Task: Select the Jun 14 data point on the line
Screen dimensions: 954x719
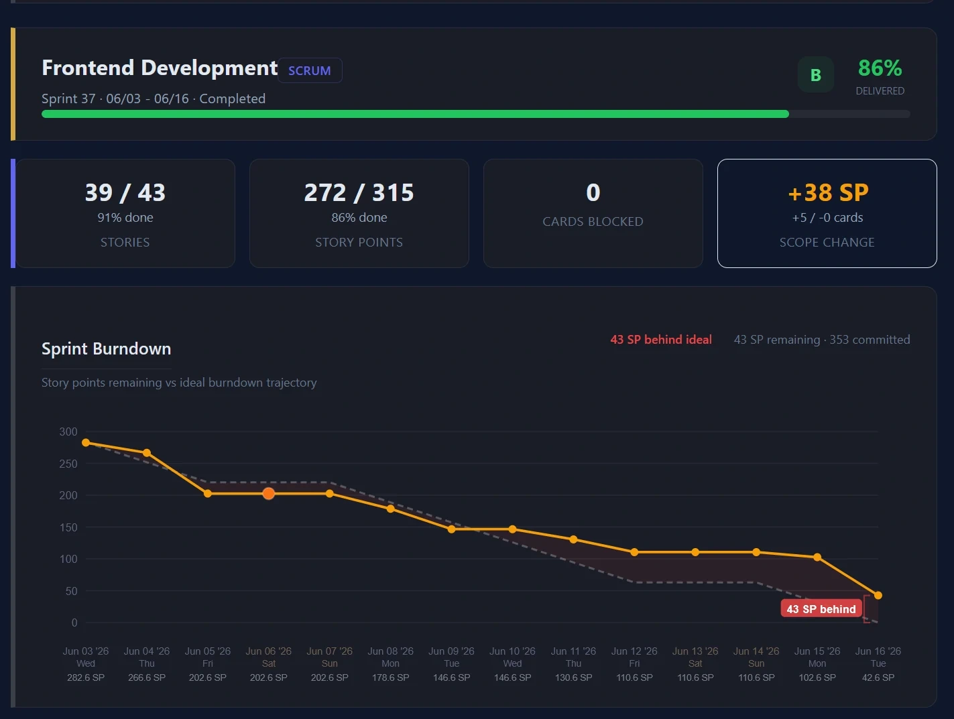Action: point(756,552)
